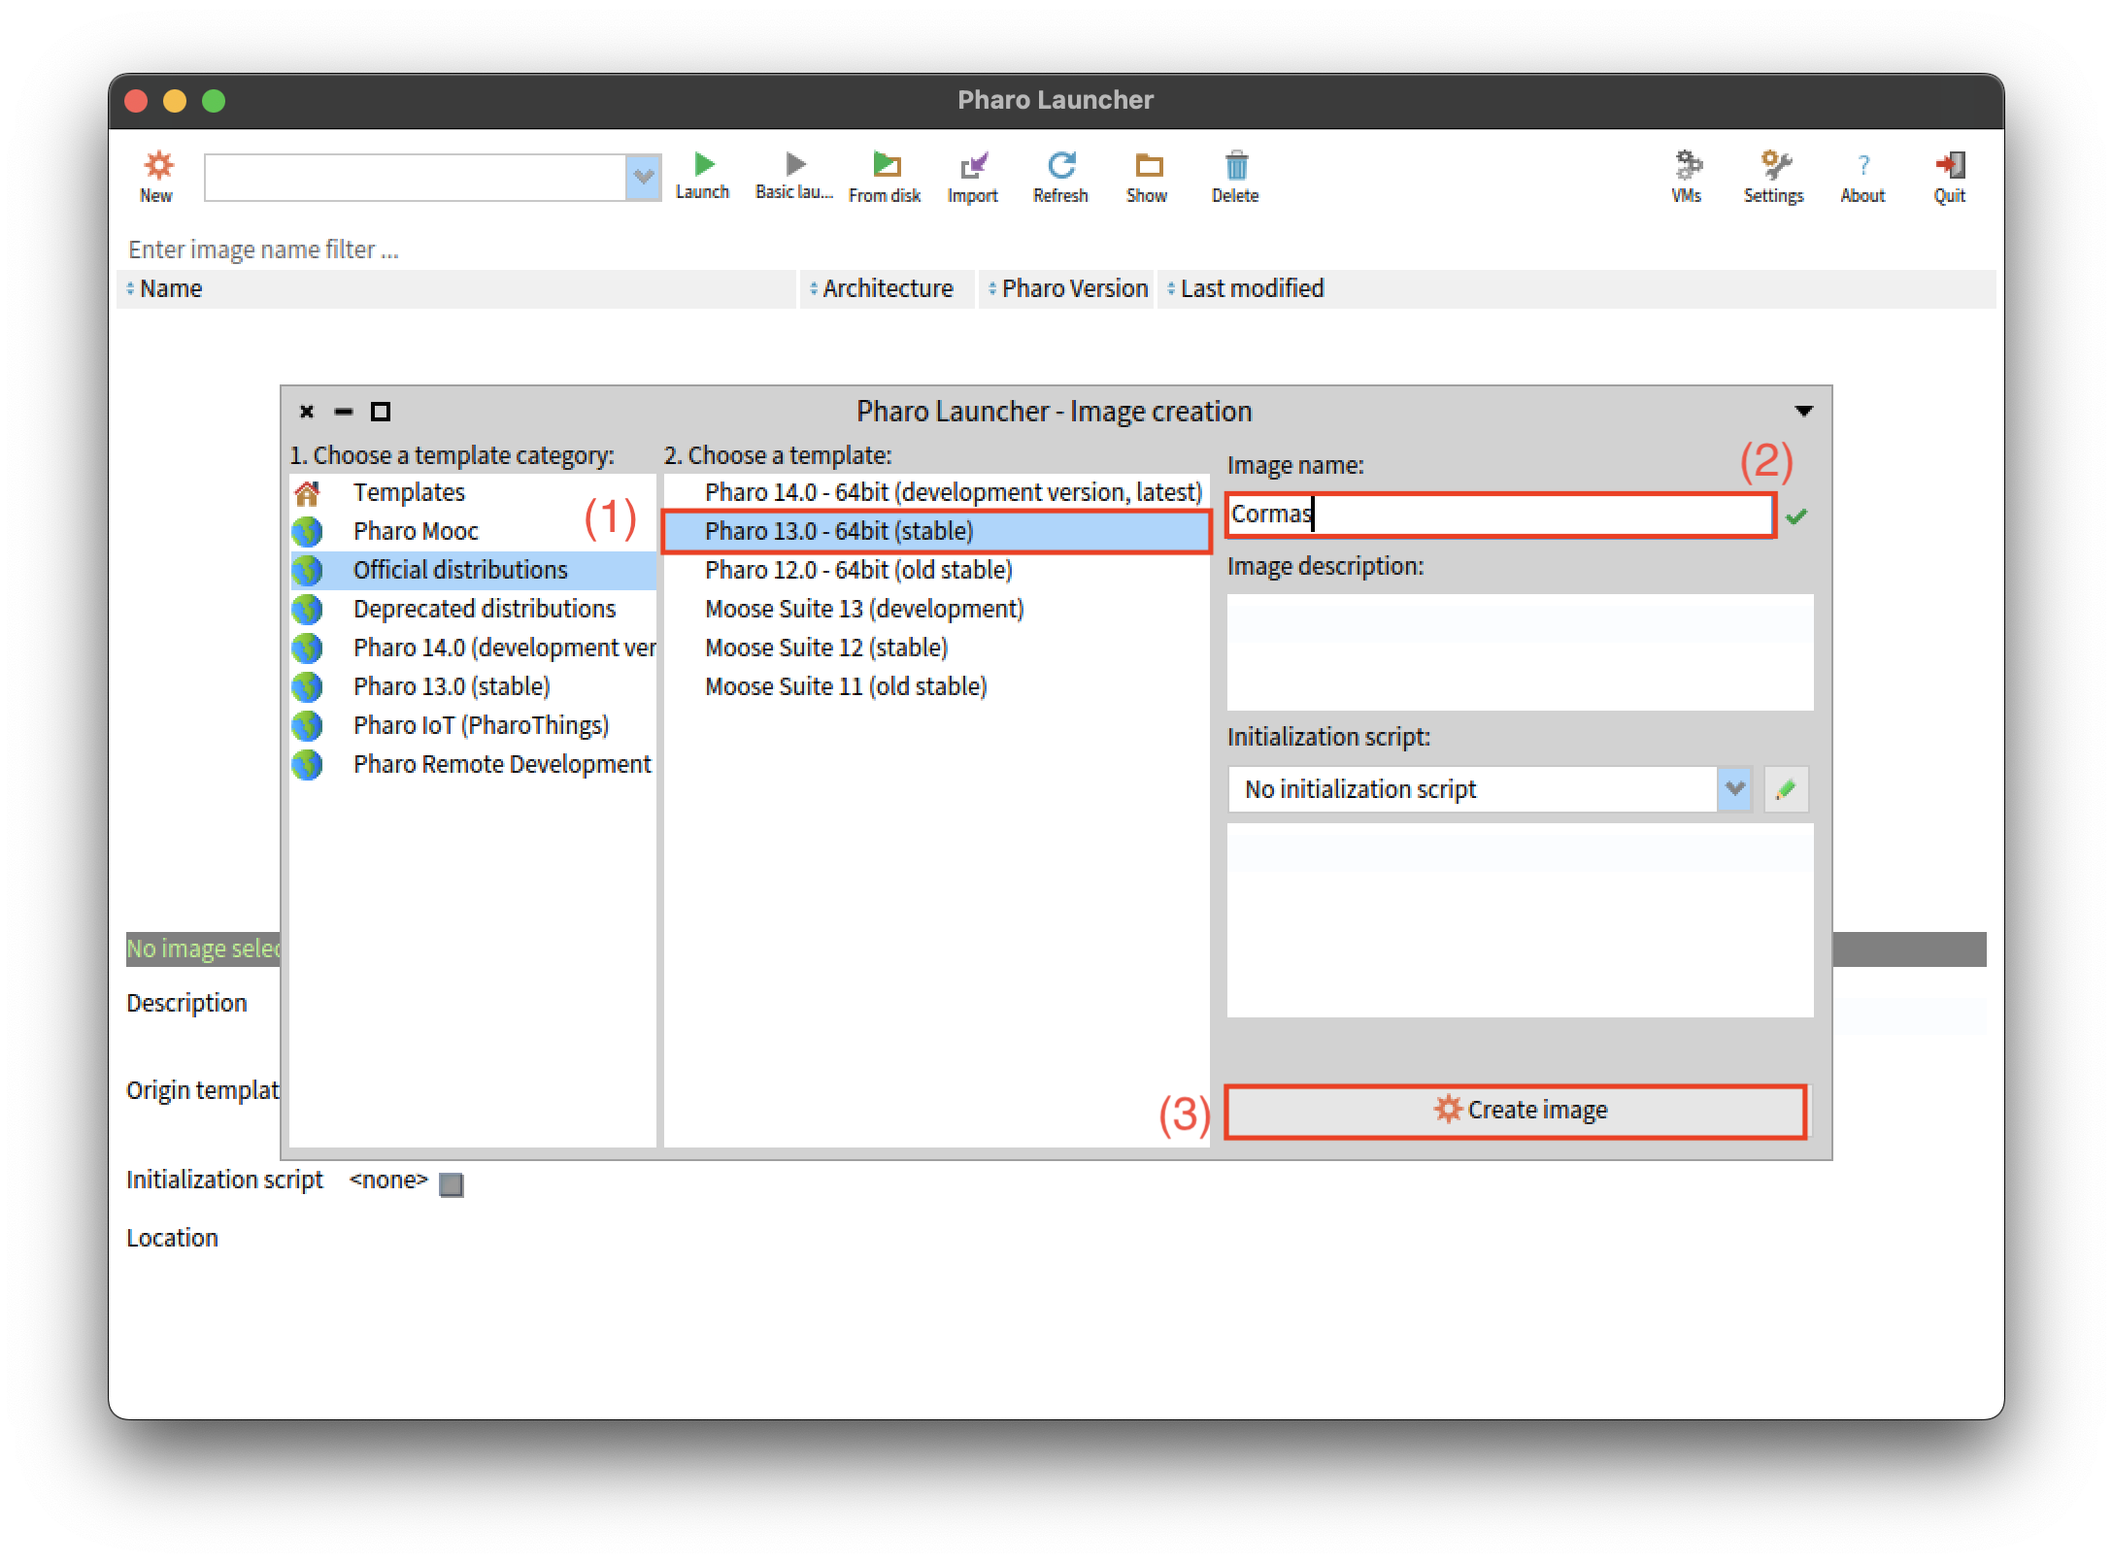Expand the launch configuration dropdown in toolbar
Viewport: 2113px width, 1563px height.
tap(643, 178)
